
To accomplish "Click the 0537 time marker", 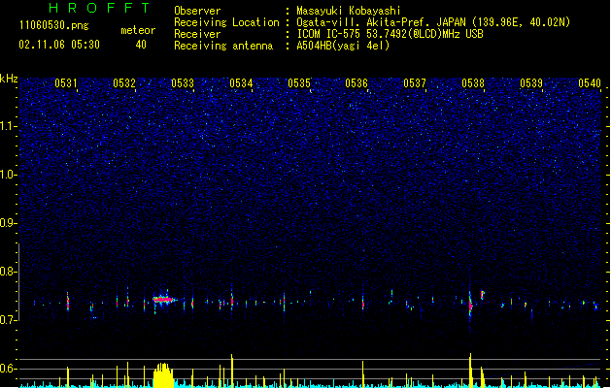I will [x=415, y=83].
